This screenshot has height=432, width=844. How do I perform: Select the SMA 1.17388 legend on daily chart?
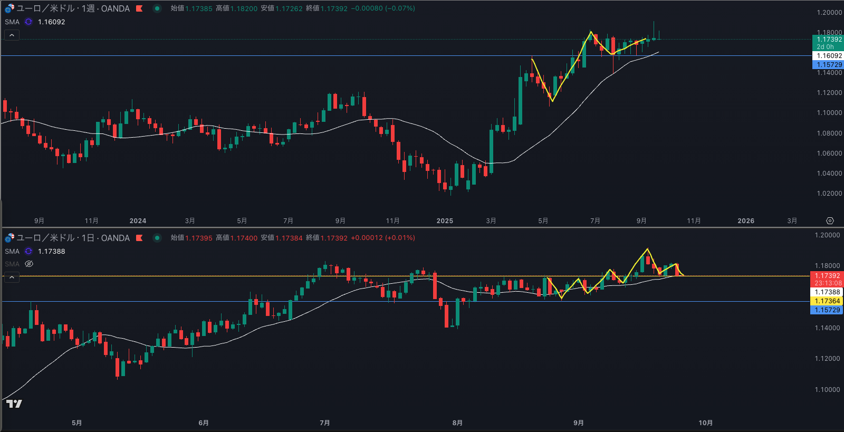pyautogui.click(x=51, y=251)
